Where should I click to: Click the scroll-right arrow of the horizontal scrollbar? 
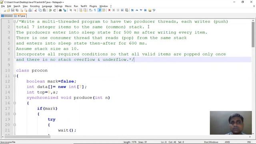pos(250,137)
